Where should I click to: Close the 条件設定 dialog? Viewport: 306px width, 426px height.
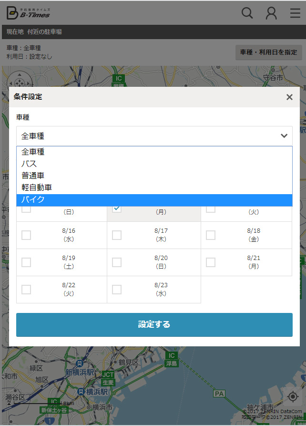click(x=289, y=97)
